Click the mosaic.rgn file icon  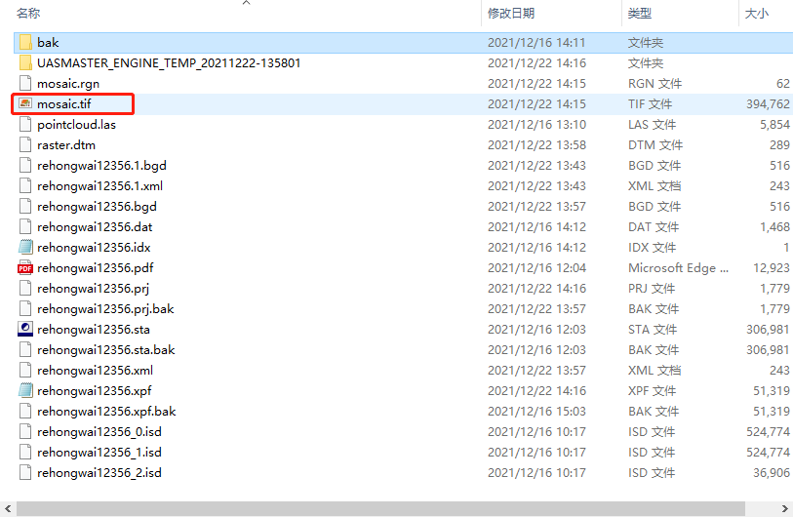tap(25, 84)
